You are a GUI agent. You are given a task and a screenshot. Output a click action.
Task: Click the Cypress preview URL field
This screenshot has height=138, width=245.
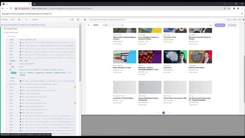point(157,20)
